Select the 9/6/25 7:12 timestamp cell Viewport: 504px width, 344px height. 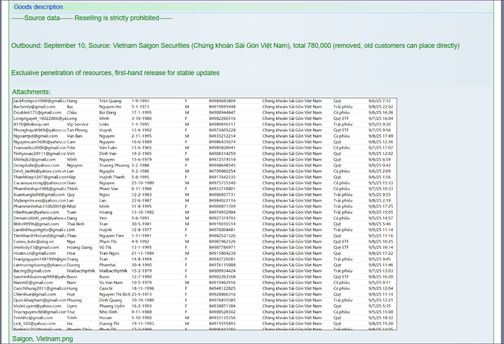point(380,101)
